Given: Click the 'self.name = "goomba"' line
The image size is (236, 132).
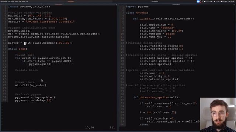Looking at the screenshot, I should coord(157,28).
